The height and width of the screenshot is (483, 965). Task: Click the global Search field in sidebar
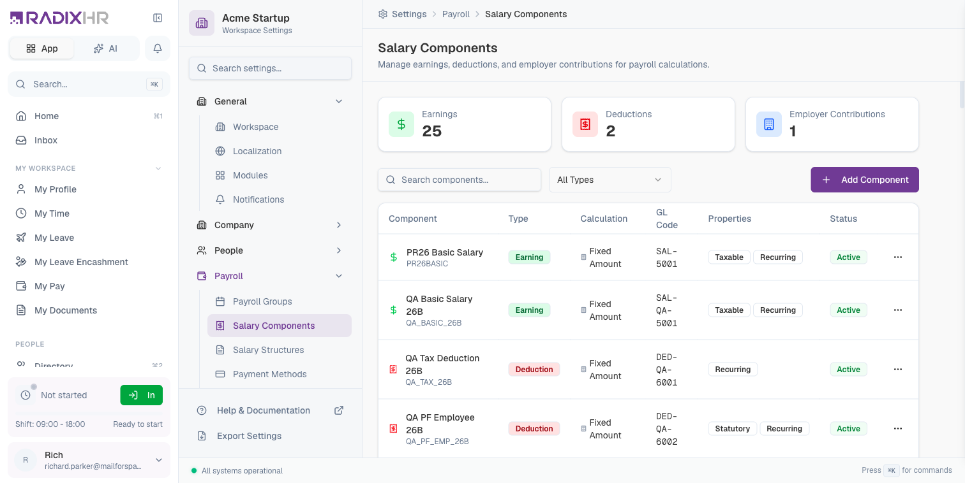[89, 84]
